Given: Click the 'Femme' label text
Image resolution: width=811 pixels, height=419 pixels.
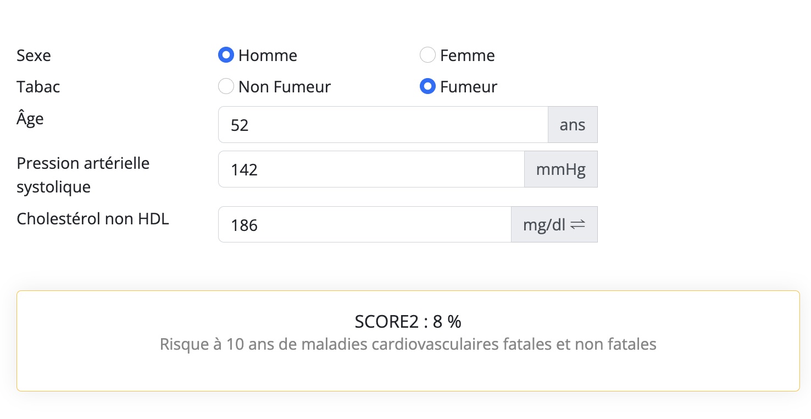Looking at the screenshot, I should (x=468, y=55).
